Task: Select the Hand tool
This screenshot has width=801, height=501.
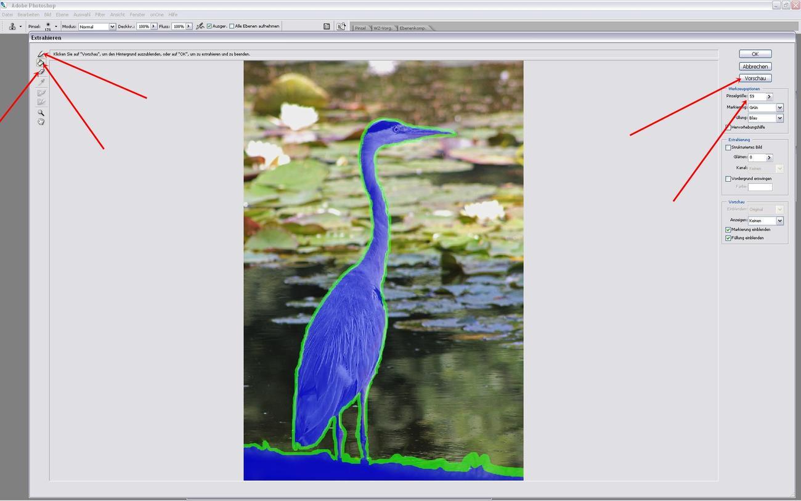Action: pos(41,121)
